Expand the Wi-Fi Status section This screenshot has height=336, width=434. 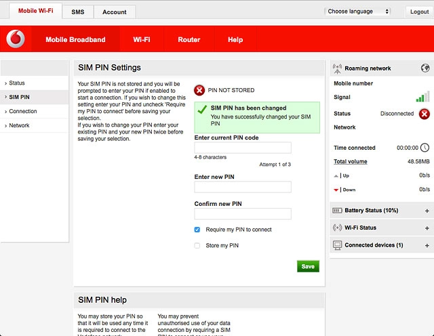click(x=427, y=228)
